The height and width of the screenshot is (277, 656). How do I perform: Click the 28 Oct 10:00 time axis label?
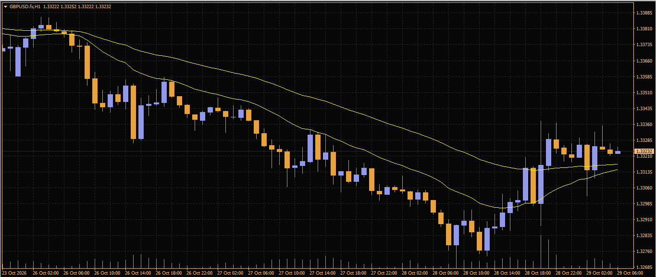click(x=477, y=273)
